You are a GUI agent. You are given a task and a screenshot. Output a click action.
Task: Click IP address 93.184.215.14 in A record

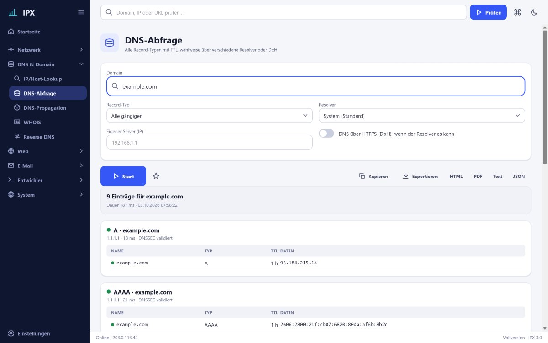(x=299, y=263)
